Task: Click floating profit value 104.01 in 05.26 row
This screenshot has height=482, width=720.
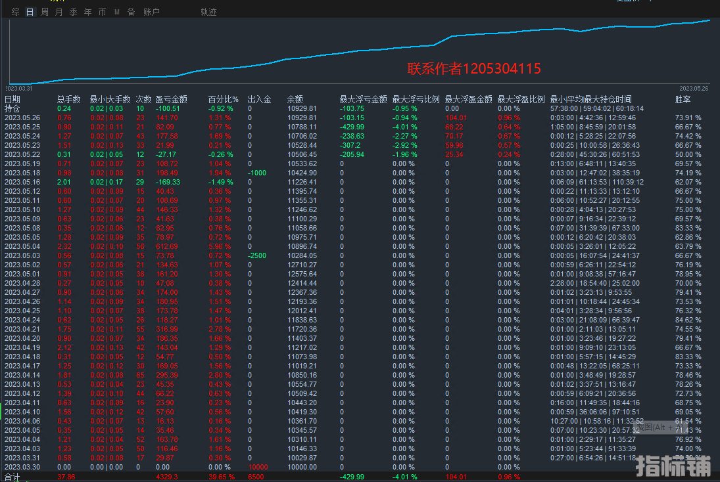Action: click(x=456, y=118)
